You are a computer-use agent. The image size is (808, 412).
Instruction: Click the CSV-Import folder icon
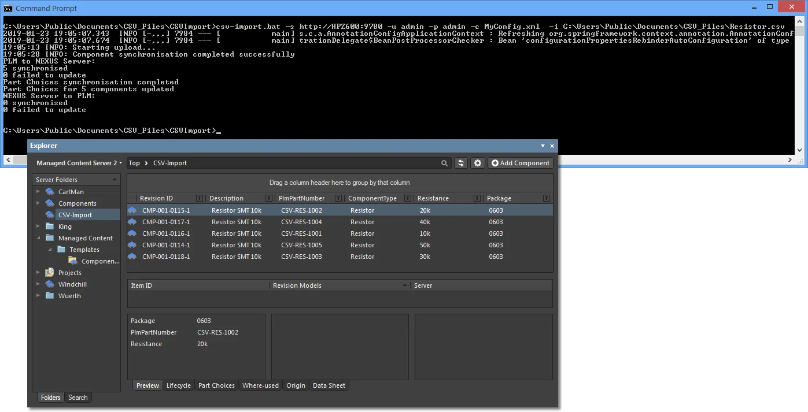(49, 215)
